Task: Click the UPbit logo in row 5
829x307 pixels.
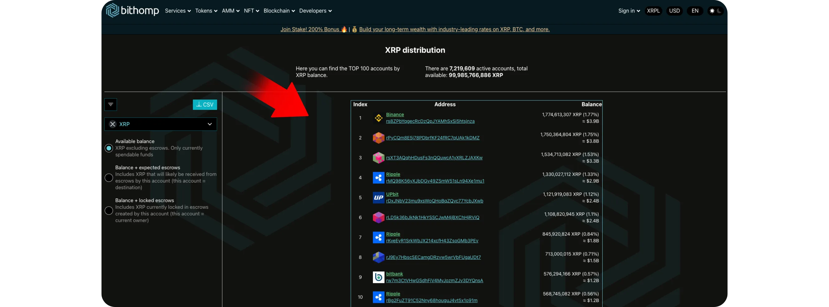Action: [378, 197]
